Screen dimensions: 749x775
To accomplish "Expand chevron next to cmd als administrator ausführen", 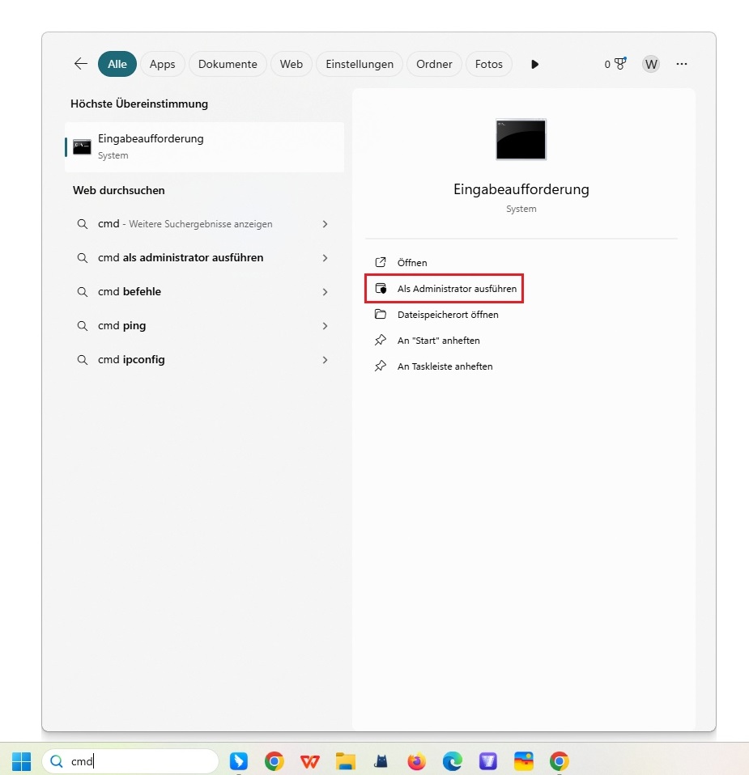I will 325,258.
